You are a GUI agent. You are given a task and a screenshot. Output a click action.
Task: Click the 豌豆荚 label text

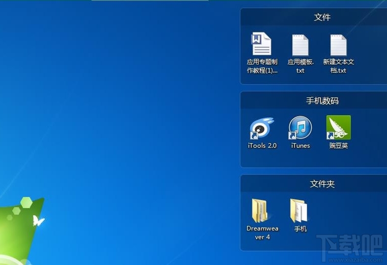click(x=339, y=145)
